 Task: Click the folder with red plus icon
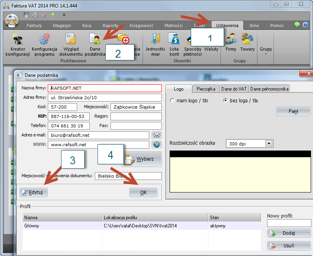click(x=123, y=38)
